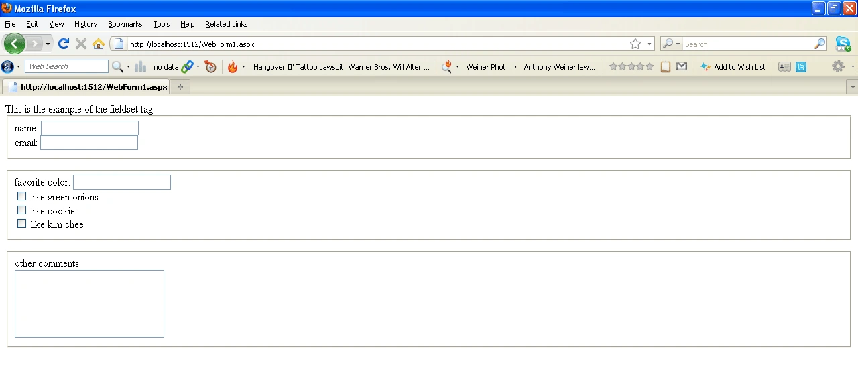Image resolution: width=858 pixels, height=369 pixels.
Task: Maximize the Firefox window
Action: click(834, 8)
